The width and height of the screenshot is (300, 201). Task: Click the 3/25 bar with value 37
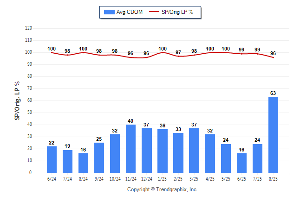tap(194, 151)
